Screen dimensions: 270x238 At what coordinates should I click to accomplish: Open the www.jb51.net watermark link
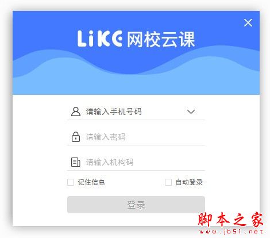point(231,232)
